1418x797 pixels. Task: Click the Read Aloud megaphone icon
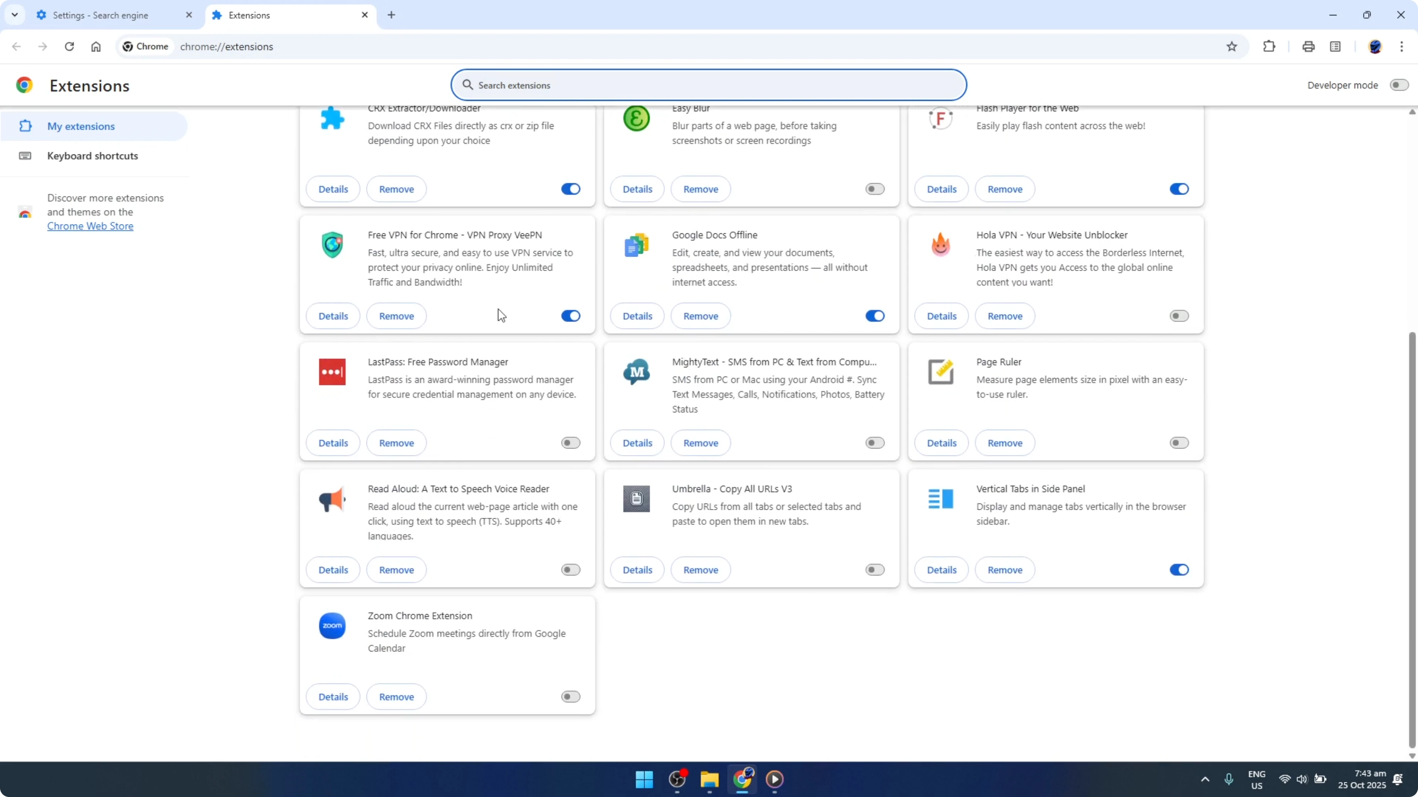[x=333, y=499]
